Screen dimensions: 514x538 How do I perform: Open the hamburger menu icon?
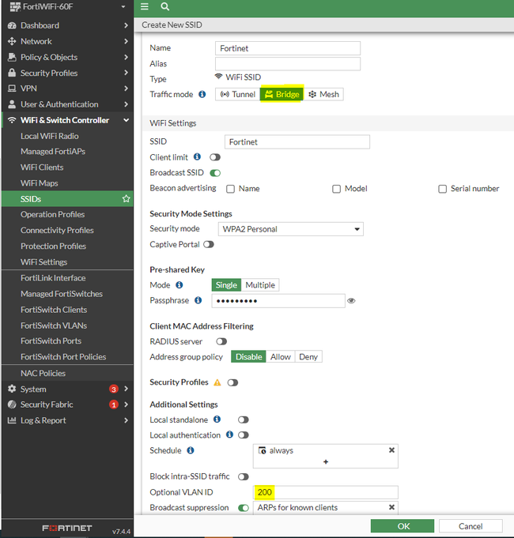pyautogui.click(x=145, y=6)
